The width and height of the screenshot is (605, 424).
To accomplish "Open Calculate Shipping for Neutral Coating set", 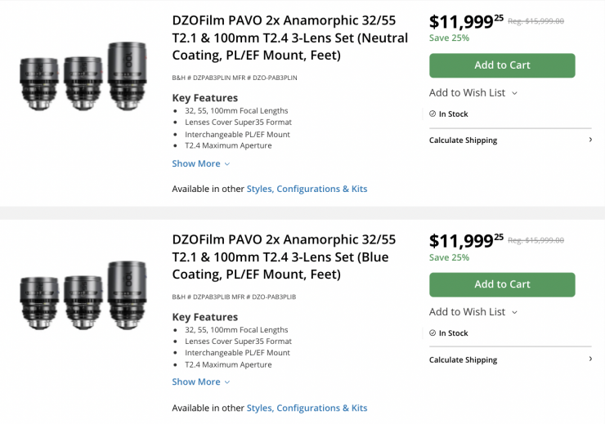I will [x=463, y=141].
